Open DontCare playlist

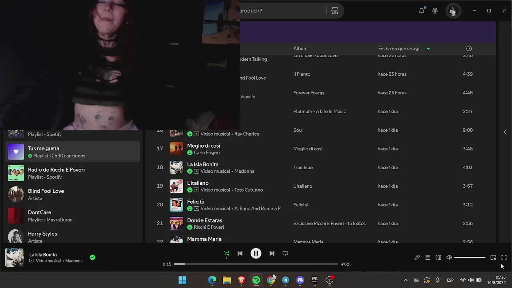click(73, 216)
